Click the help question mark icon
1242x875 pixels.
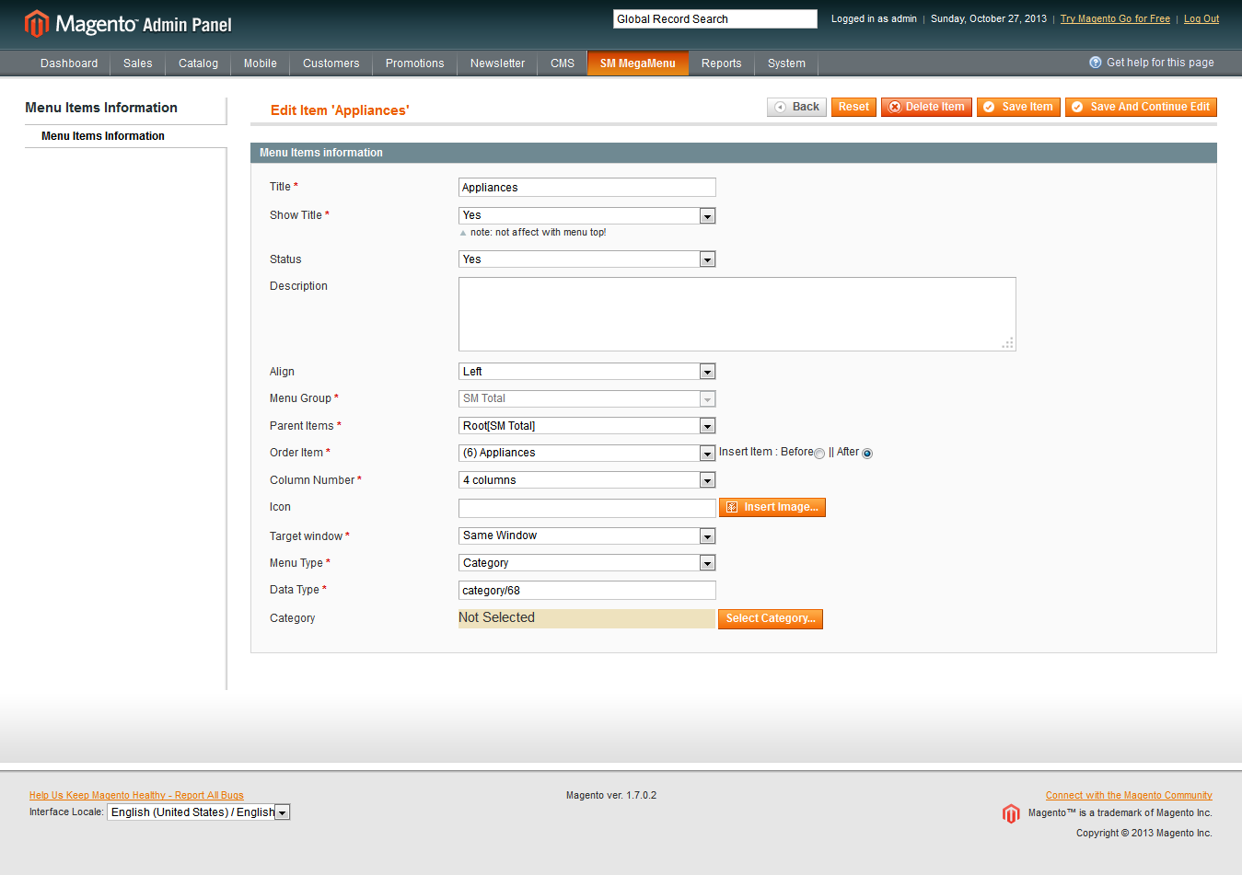pyautogui.click(x=1095, y=63)
